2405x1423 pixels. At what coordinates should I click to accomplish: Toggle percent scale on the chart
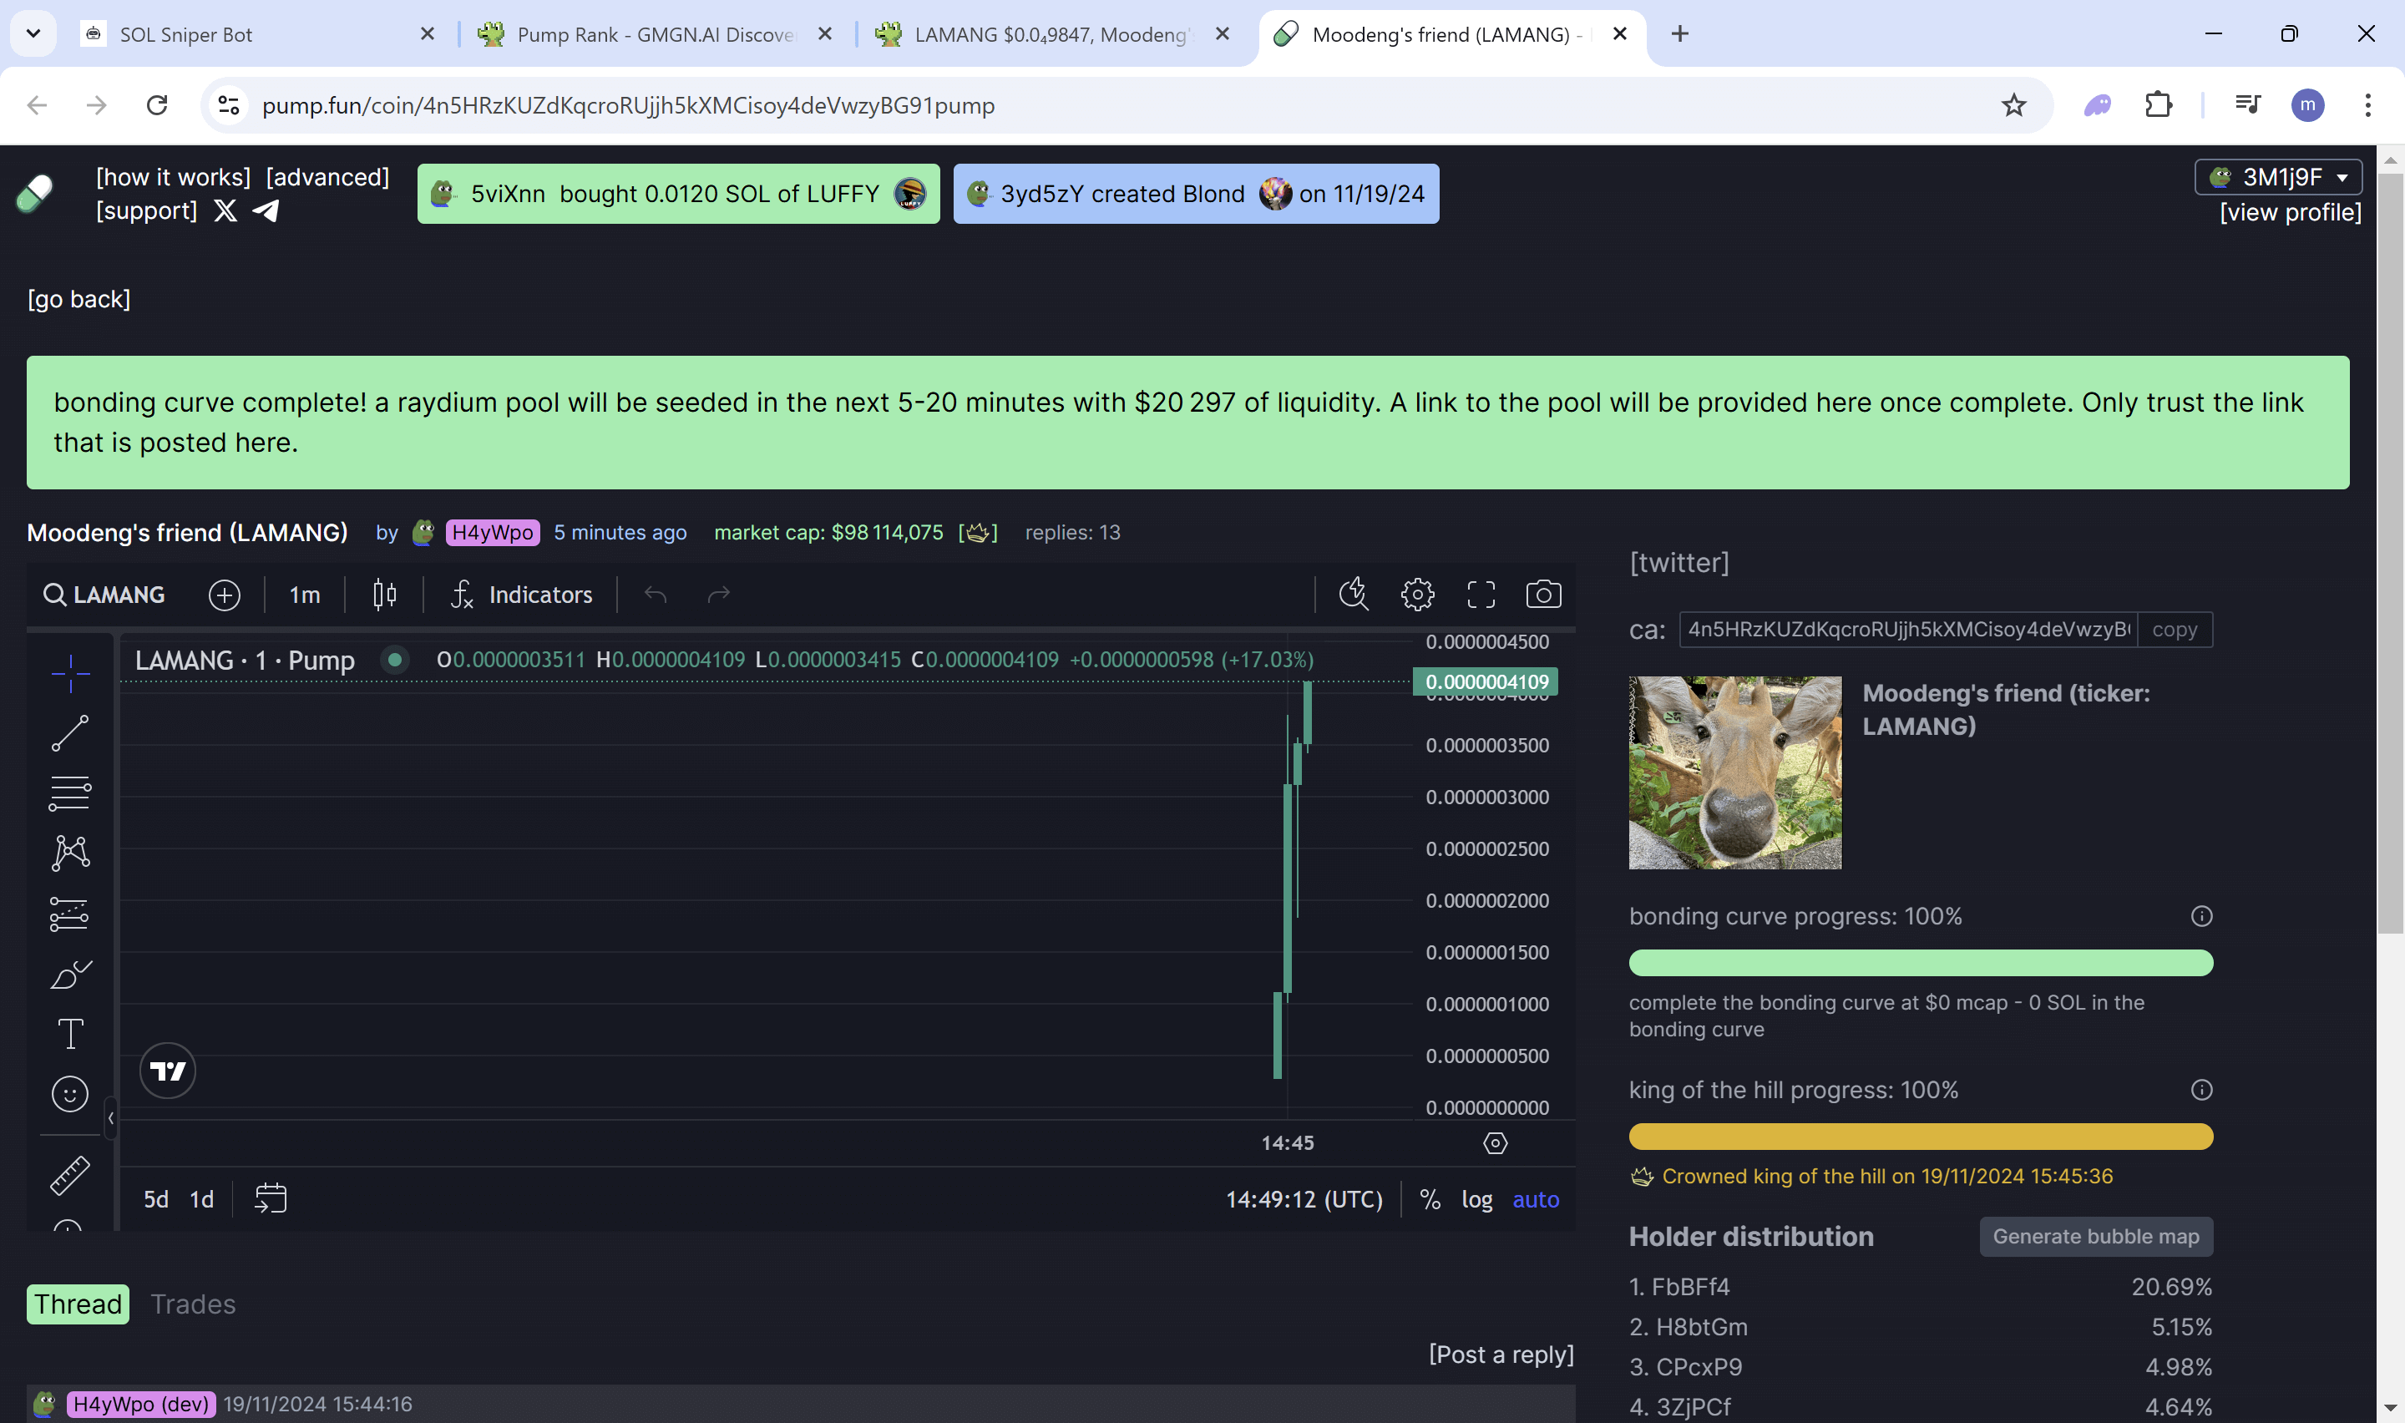(x=1430, y=1199)
